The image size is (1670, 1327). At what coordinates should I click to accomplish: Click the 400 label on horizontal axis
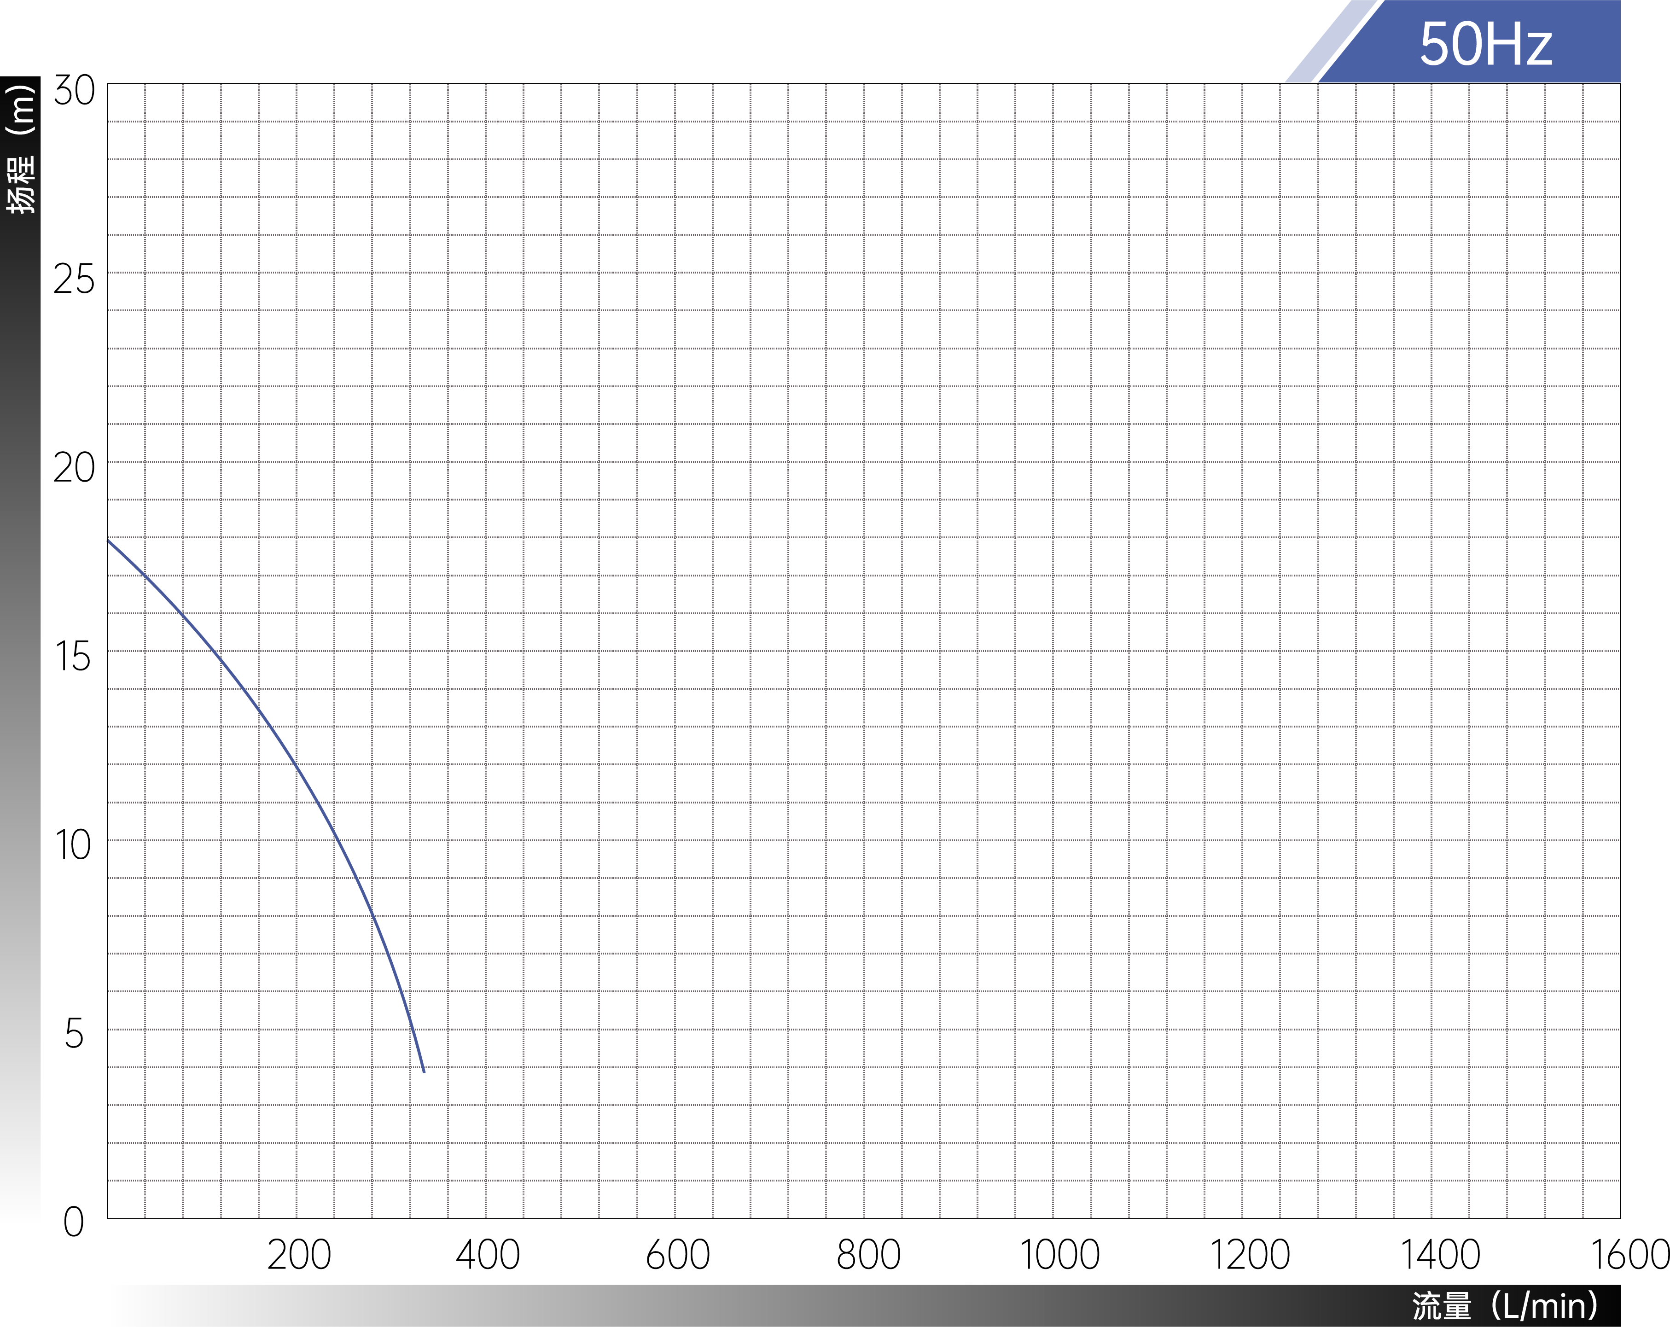pyautogui.click(x=487, y=1255)
